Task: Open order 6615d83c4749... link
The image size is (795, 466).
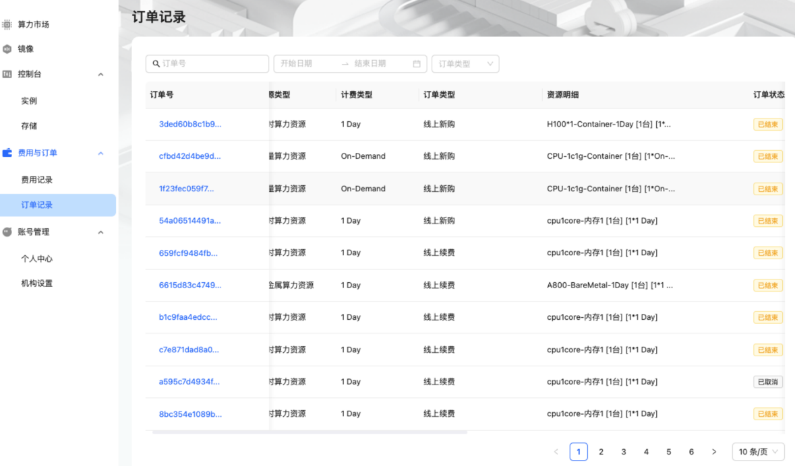Action: coord(189,285)
